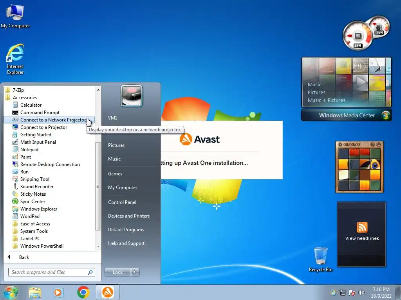The width and height of the screenshot is (401, 300).
Task: Open Connect to a Projector
Action: (x=43, y=127)
